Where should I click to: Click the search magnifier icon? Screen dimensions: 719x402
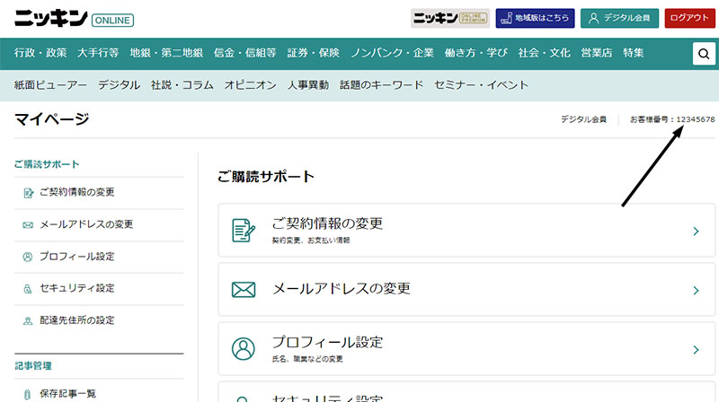(704, 54)
